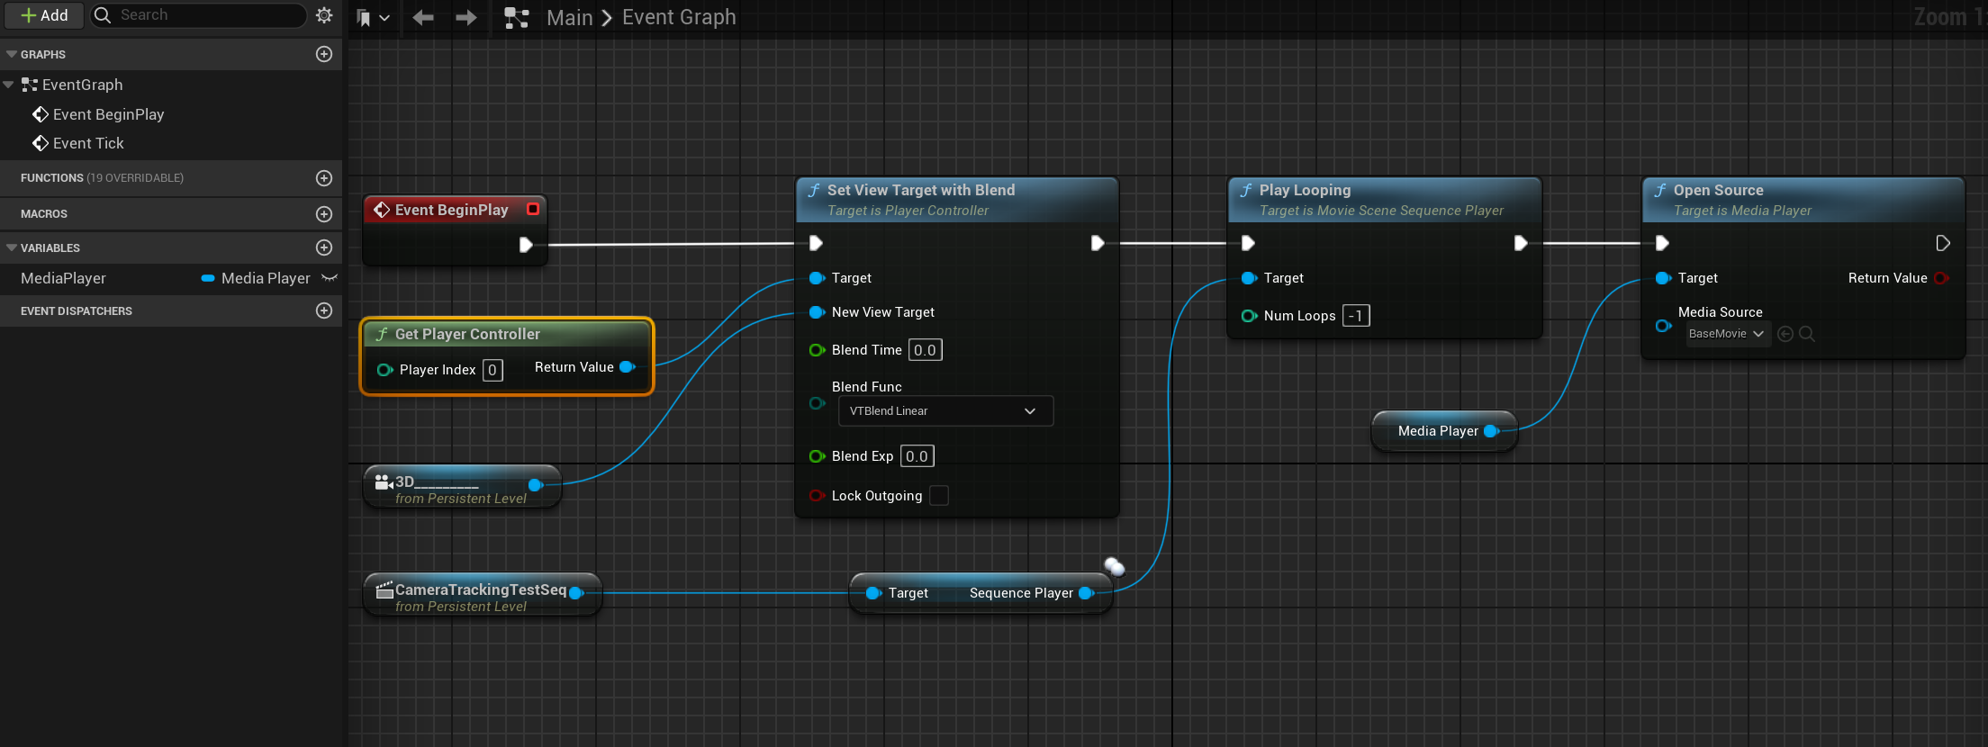Screen dimensions: 1988x747
Task: Click Play Looping Target input pin
Action: click(1249, 278)
